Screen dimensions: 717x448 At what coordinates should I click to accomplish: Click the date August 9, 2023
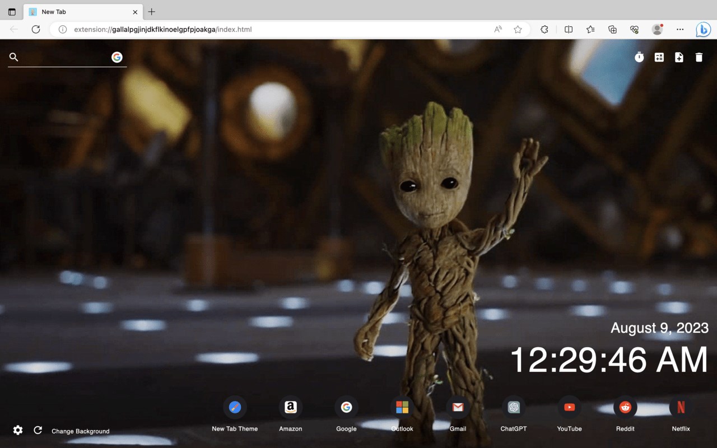pyautogui.click(x=659, y=328)
